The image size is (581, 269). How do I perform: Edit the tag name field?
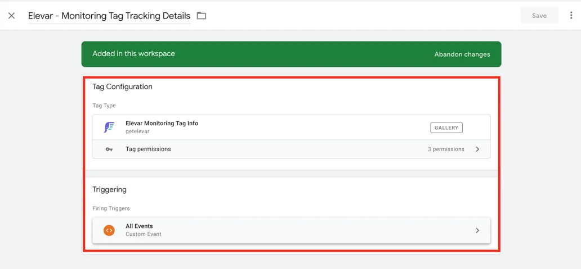click(109, 16)
